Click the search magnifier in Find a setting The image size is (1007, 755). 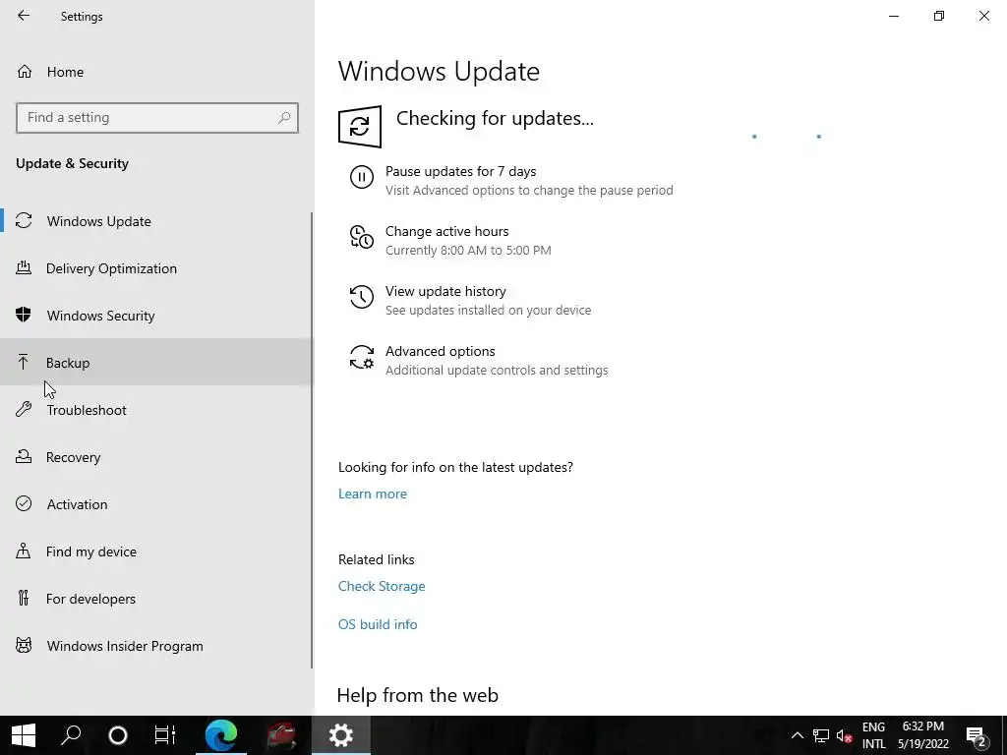(x=284, y=118)
